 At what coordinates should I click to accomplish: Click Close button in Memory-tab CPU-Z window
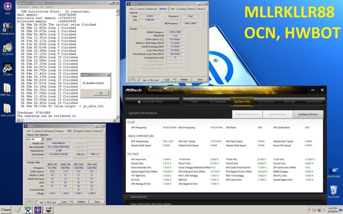click(200, 80)
